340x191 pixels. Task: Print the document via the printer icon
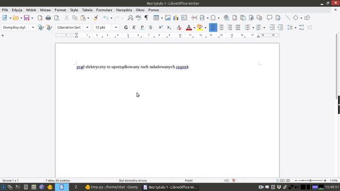[48, 18]
